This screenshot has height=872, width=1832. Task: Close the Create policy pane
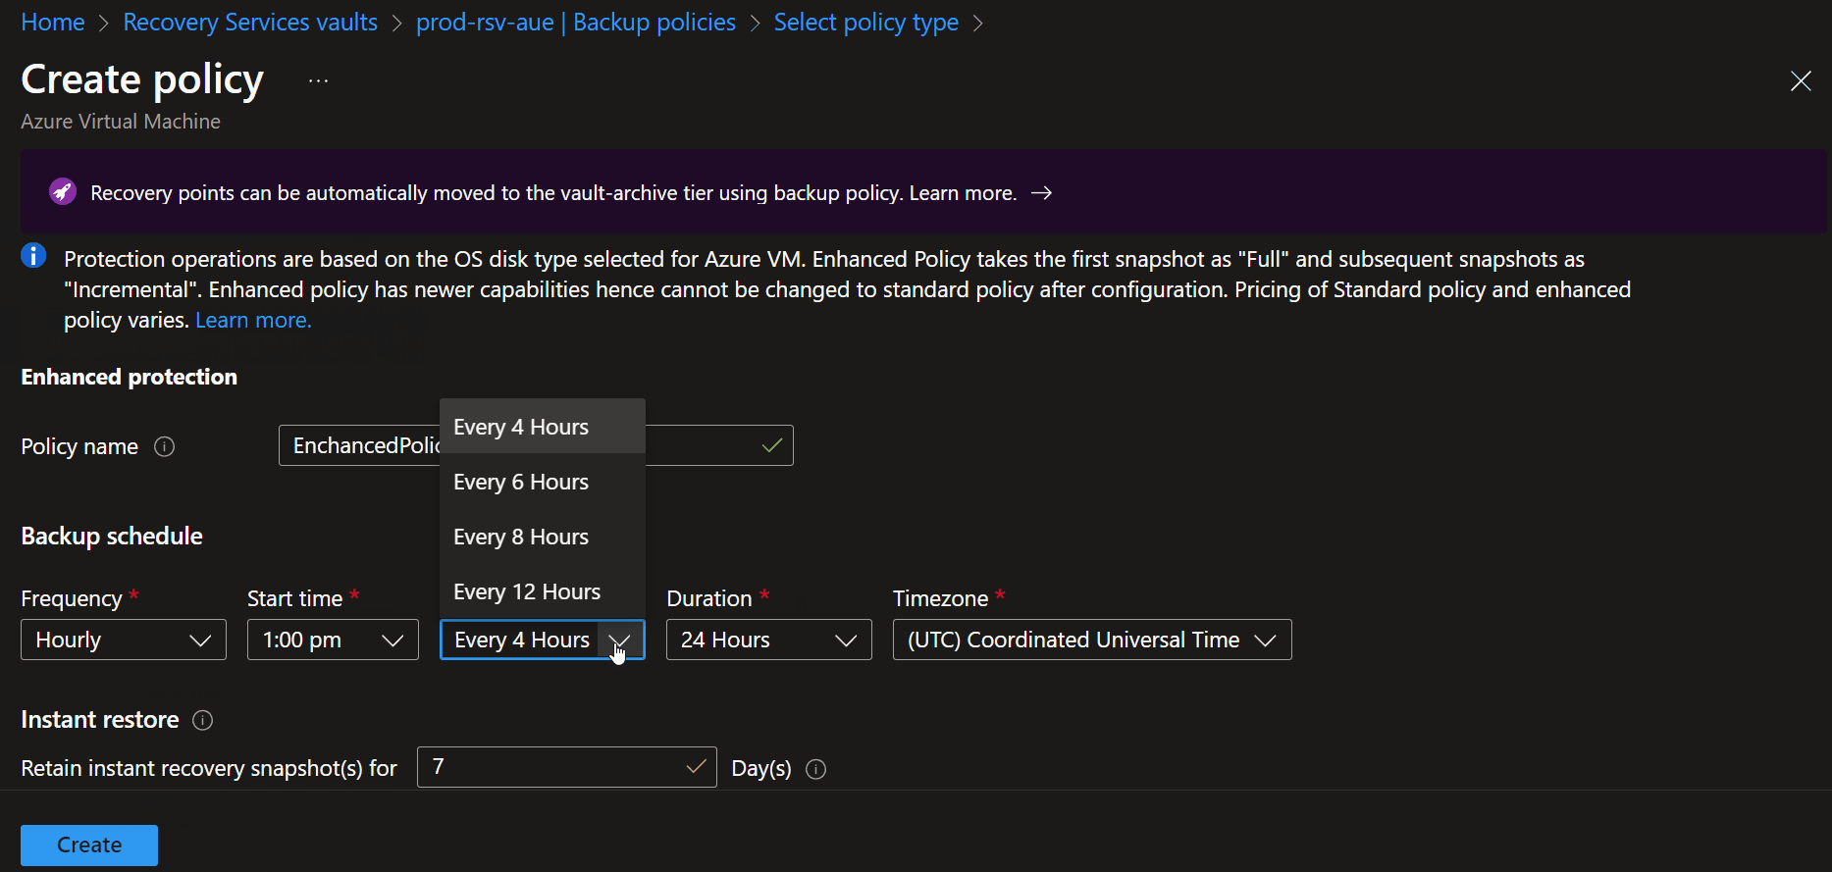point(1801,80)
